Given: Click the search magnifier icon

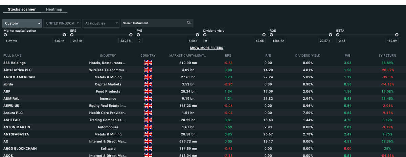Looking at the screenshot, I should (189, 23).
